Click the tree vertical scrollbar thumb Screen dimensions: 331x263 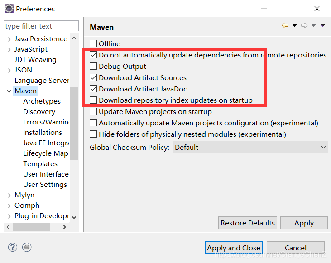coord(74,124)
